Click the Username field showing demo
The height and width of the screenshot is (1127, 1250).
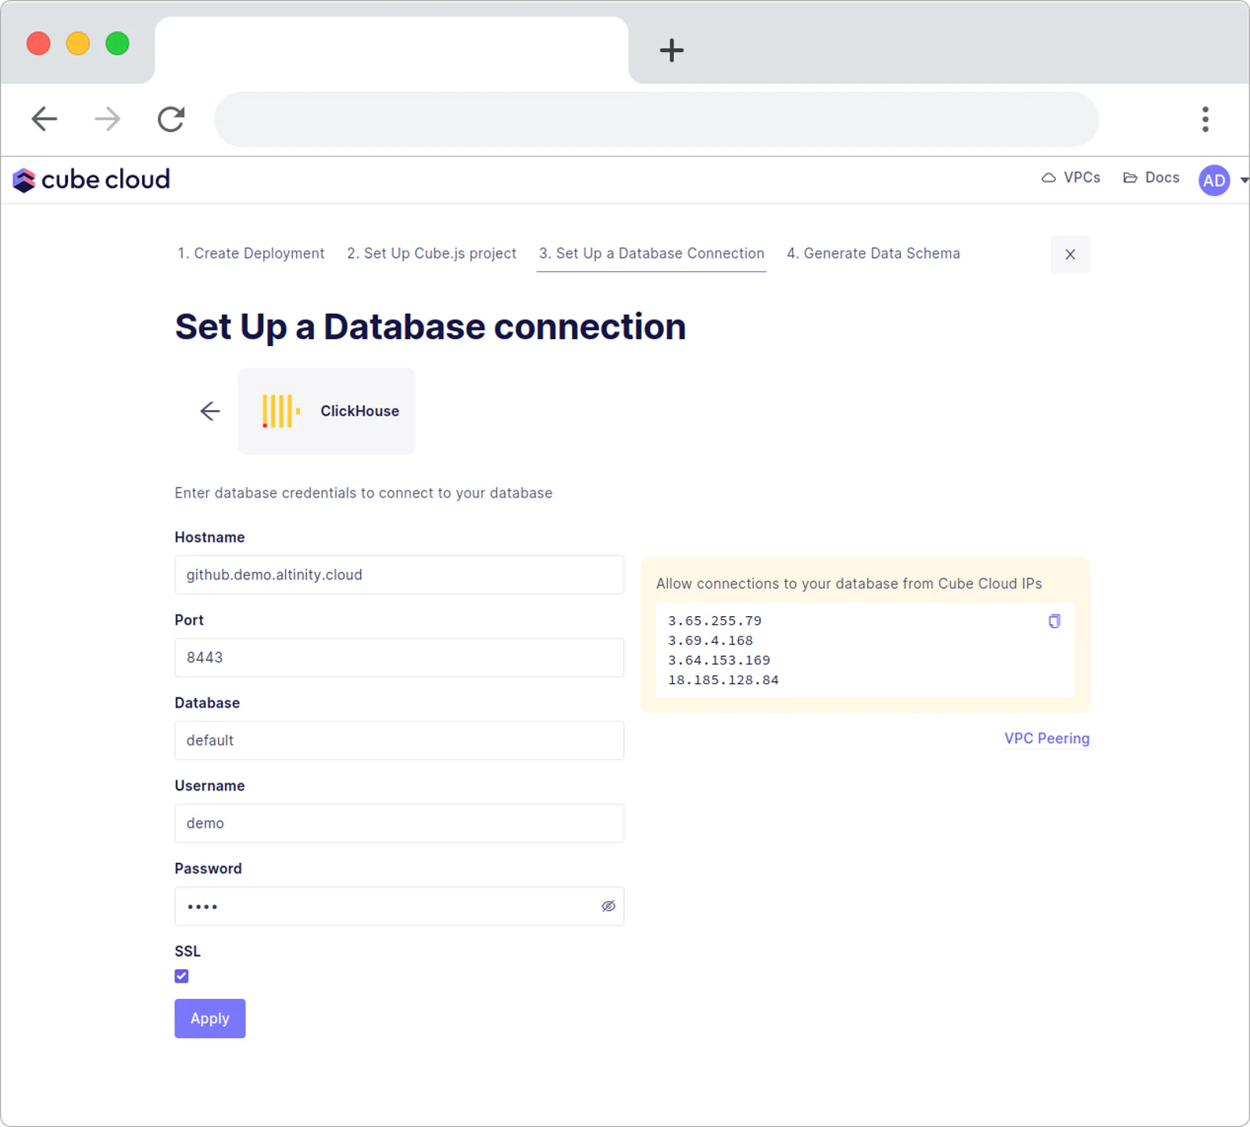[x=399, y=823]
